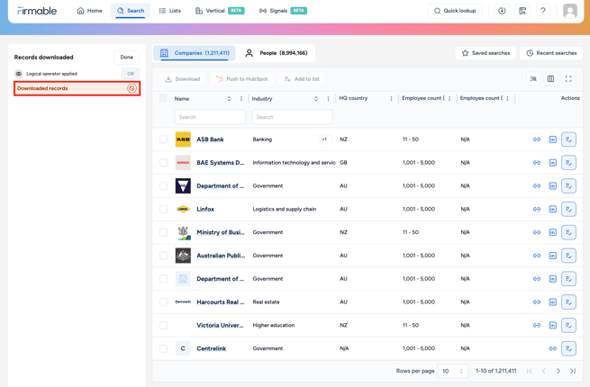Toggle the OR logical operator

click(131, 74)
